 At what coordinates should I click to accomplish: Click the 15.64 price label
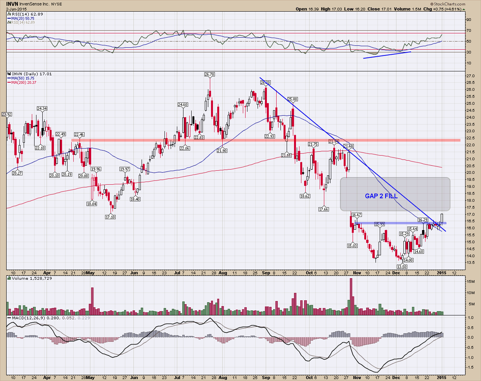[412, 229]
